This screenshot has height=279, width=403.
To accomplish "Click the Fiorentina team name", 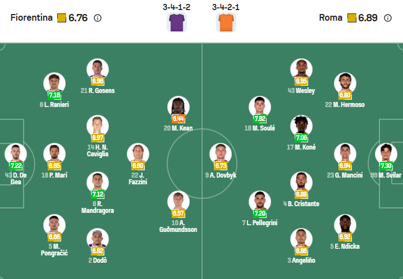I will coord(32,18).
